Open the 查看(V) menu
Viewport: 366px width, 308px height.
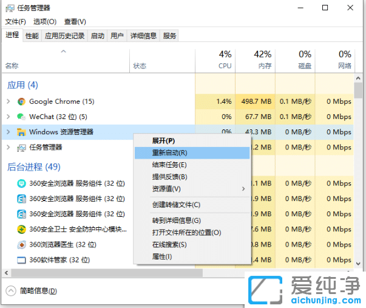click(75, 22)
